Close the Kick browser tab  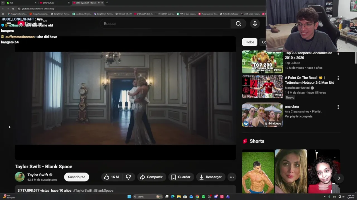click(x=36, y=3)
